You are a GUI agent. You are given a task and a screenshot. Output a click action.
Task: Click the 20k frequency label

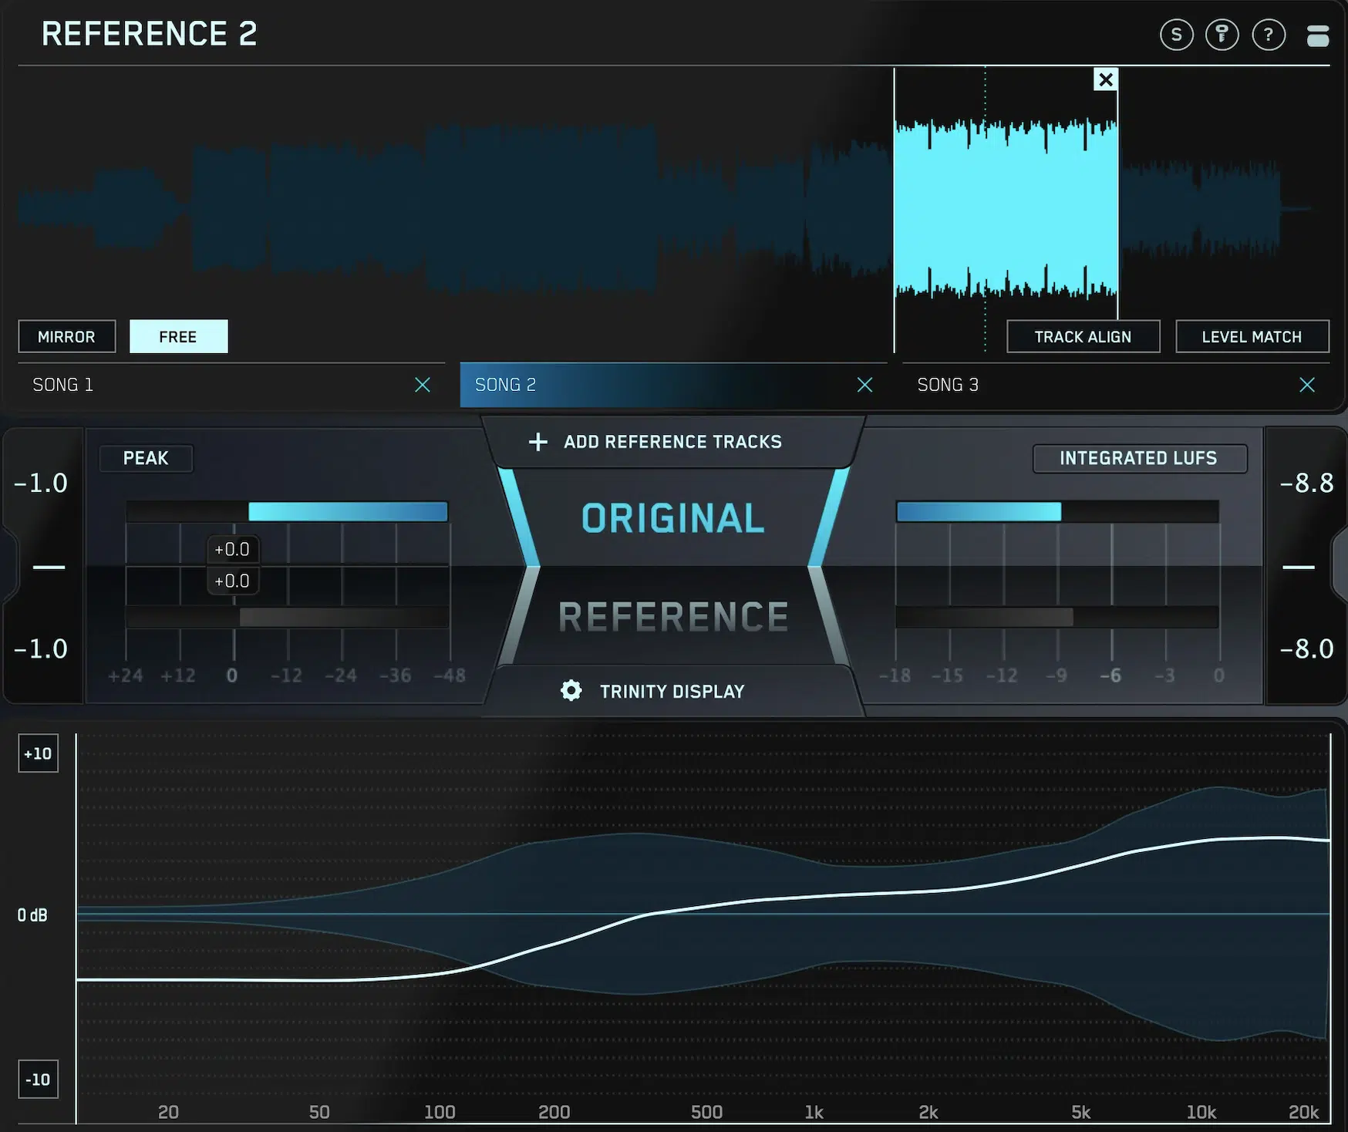[1304, 1112]
